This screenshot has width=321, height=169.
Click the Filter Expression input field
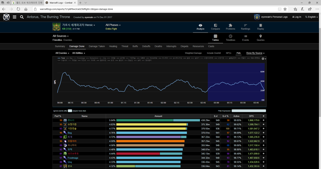coord(249,111)
